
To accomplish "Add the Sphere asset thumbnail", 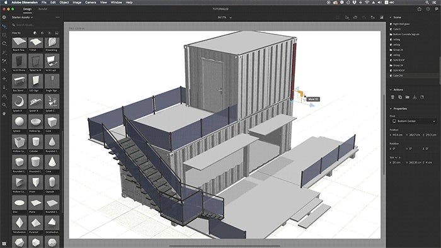I will coord(20,122).
